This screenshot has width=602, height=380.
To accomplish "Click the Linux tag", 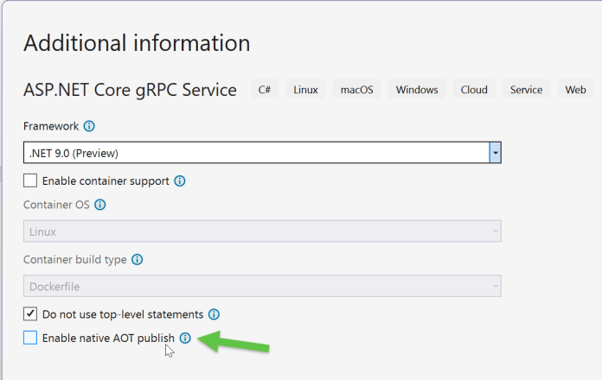I will (305, 89).
